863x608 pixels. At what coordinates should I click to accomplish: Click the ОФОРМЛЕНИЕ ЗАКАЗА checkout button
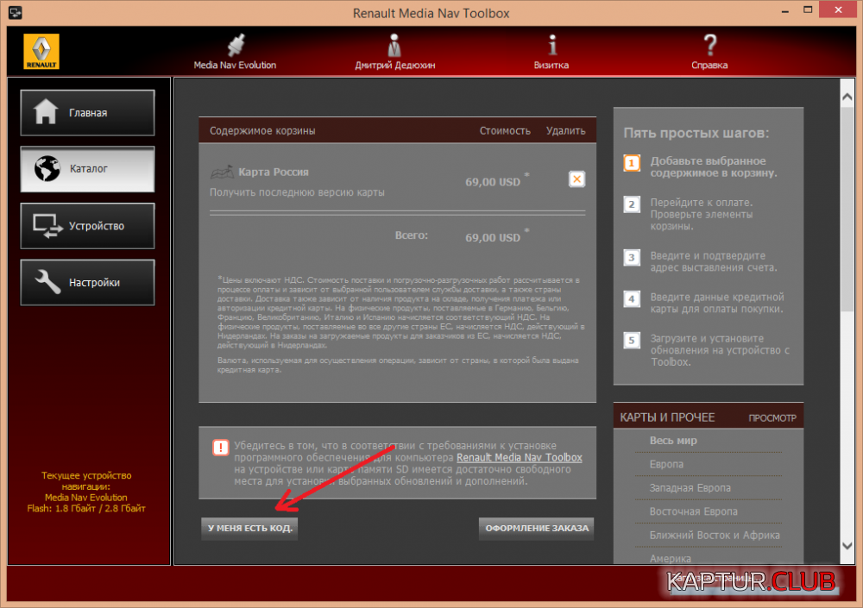tap(537, 528)
